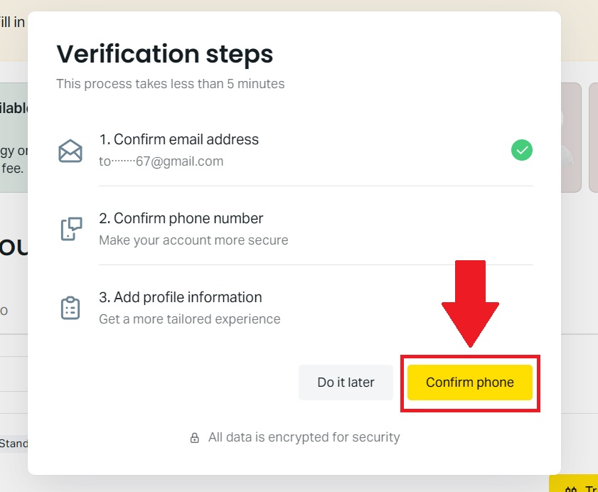The height and width of the screenshot is (492, 598).
Task: Click the profile clipboard icon
Action: click(70, 308)
